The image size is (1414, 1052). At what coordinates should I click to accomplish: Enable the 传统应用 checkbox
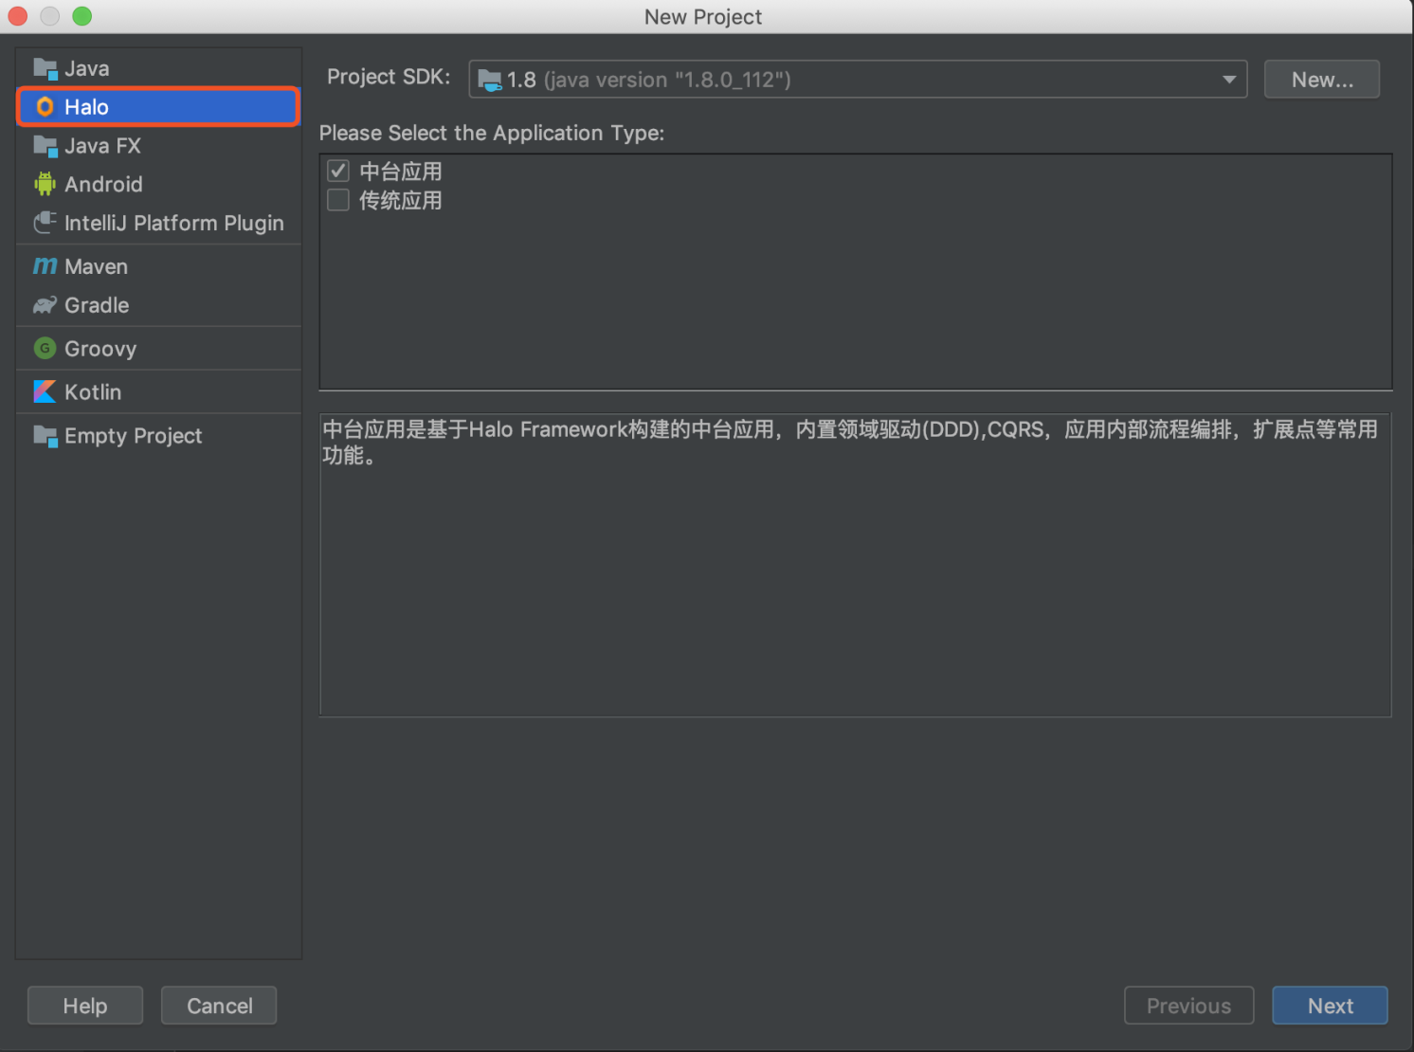(338, 200)
